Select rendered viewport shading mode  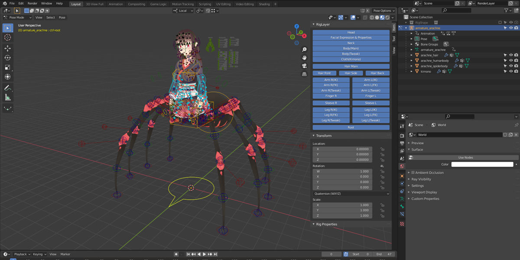(387, 18)
